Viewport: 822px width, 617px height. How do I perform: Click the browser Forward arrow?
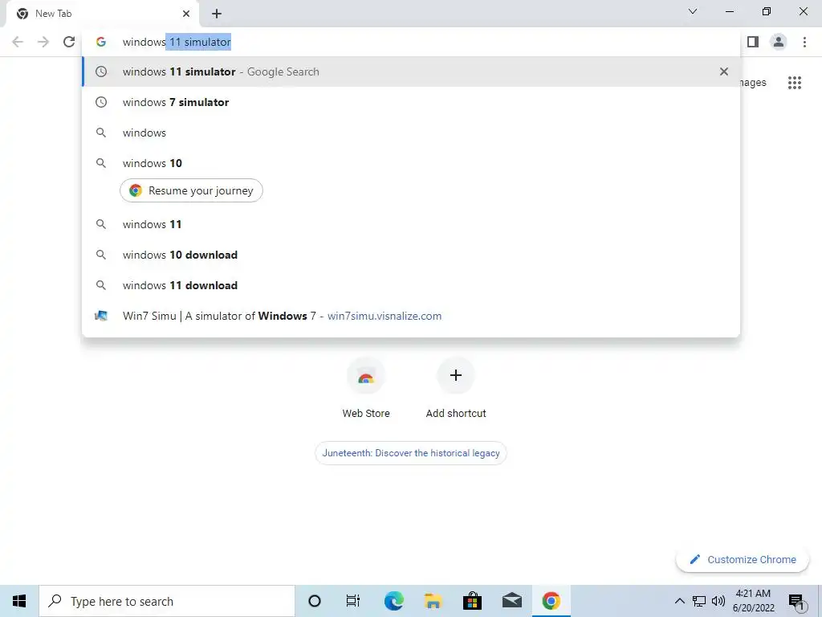tap(43, 42)
